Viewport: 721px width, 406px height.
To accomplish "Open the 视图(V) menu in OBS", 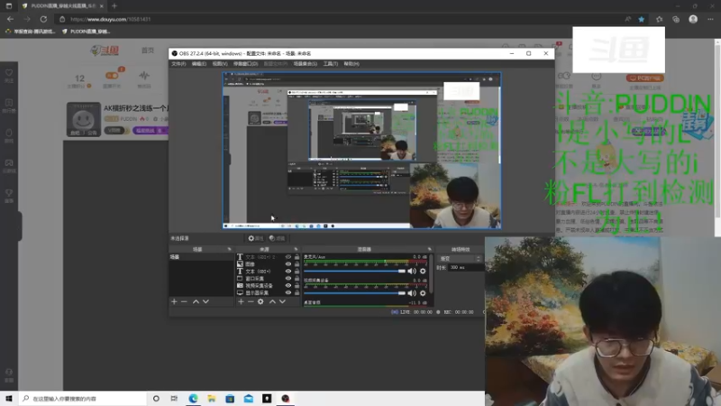I will click(x=220, y=64).
